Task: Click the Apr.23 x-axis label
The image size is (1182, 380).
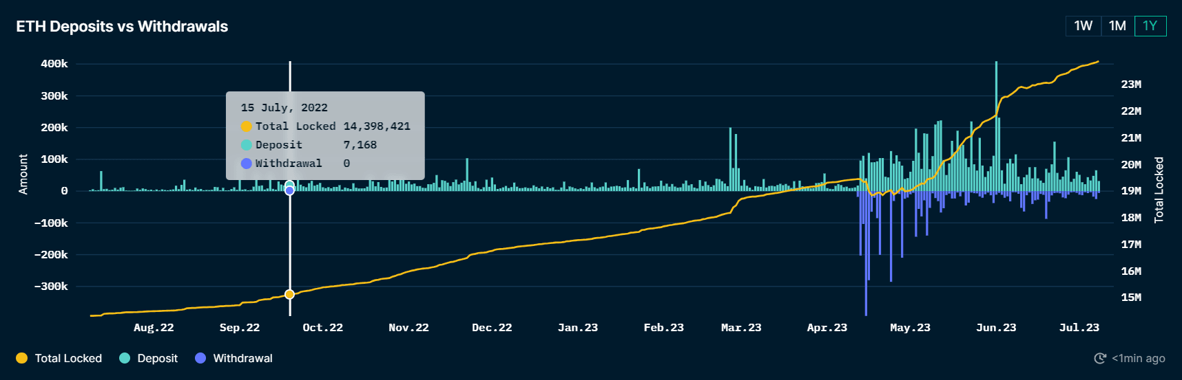Action: (x=827, y=328)
